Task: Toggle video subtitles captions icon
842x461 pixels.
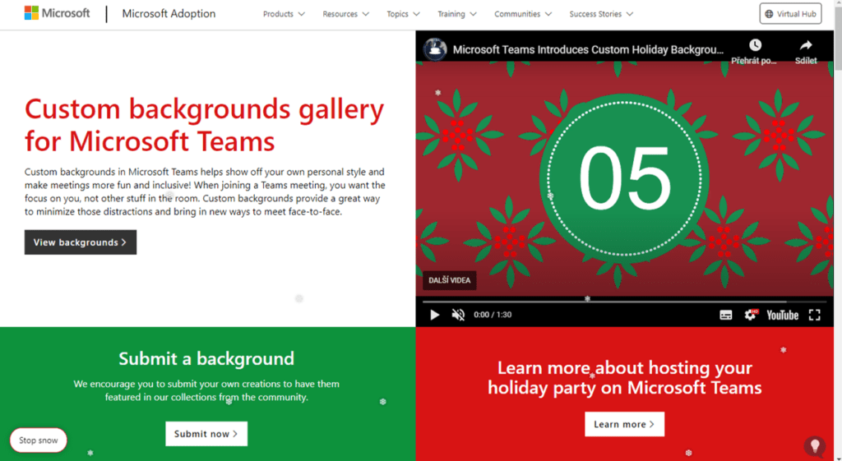Action: [x=726, y=315]
